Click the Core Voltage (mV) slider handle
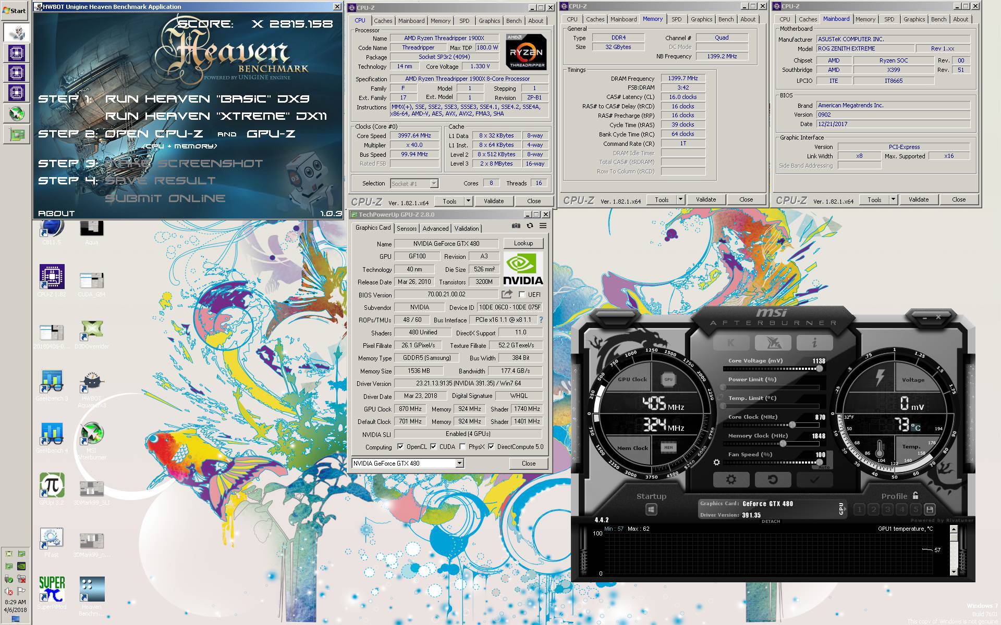Image resolution: width=1001 pixels, height=625 pixels. pos(820,369)
